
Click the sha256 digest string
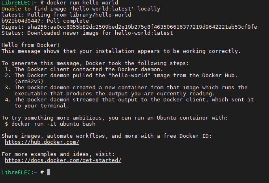[142, 27]
